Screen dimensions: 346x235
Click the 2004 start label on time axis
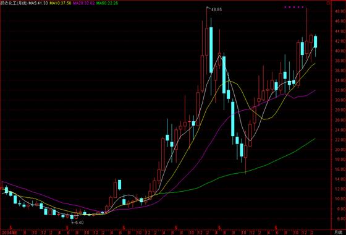click(x=6, y=233)
